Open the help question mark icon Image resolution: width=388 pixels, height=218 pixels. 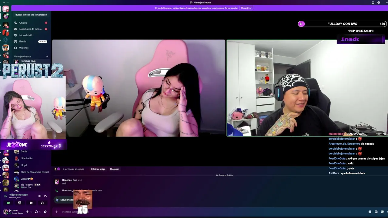pyautogui.click(x=379, y=2)
